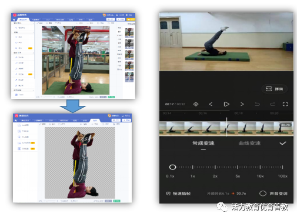Select highlighted cutout tab in lower Meitu window

[x=95, y=120]
